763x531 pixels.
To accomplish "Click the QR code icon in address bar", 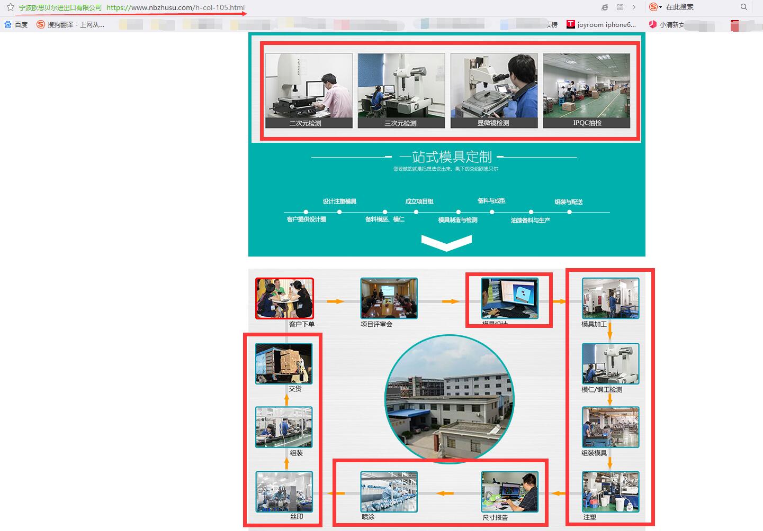I will pyautogui.click(x=620, y=7).
